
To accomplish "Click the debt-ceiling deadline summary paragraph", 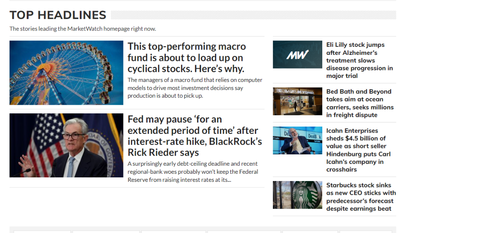I will (193, 172).
